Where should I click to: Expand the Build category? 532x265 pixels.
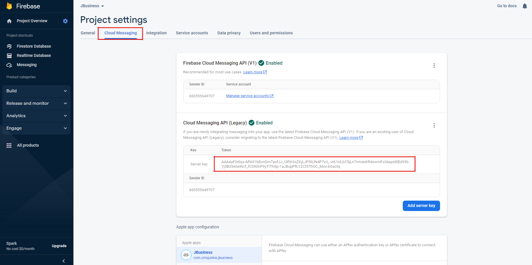pyautogui.click(x=36, y=91)
